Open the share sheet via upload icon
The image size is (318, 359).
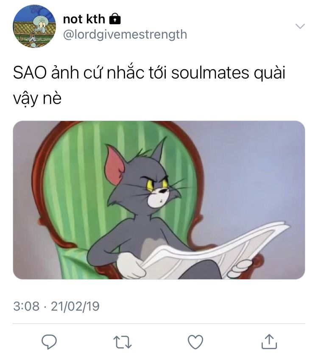[269, 341]
